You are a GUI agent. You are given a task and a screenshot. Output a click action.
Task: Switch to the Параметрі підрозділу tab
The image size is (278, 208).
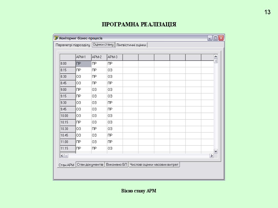tap(73, 45)
